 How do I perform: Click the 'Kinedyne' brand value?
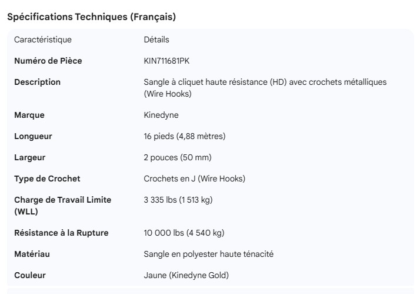[161, 115]
